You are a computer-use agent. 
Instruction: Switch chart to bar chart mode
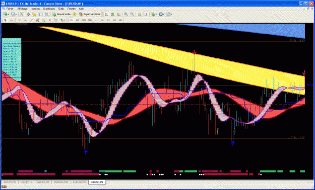tap(106, 14)
